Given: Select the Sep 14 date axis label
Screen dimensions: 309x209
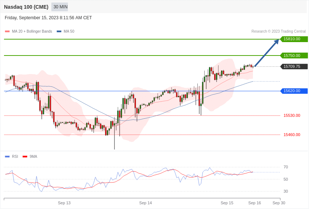Looking at the screenshot, I should pyautogui.click(x=145, y=203).
